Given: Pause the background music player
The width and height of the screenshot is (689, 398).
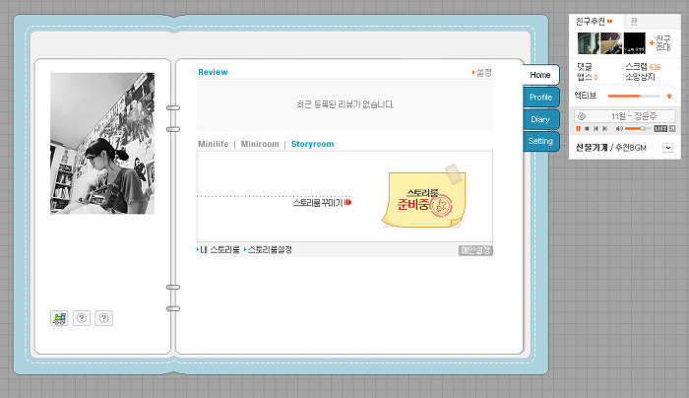Looking at the screenshot, I should (579, 129).
